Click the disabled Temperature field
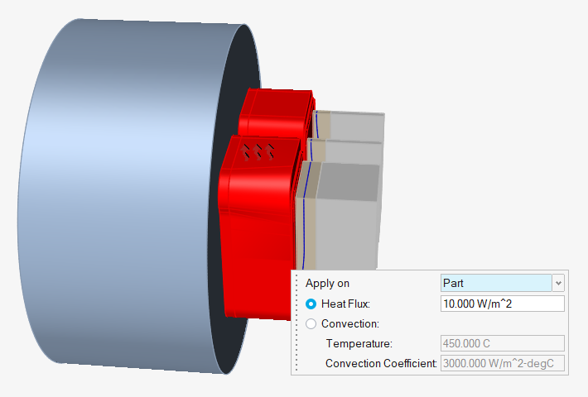Screen dimensions: 588x397 pos(502,343)
